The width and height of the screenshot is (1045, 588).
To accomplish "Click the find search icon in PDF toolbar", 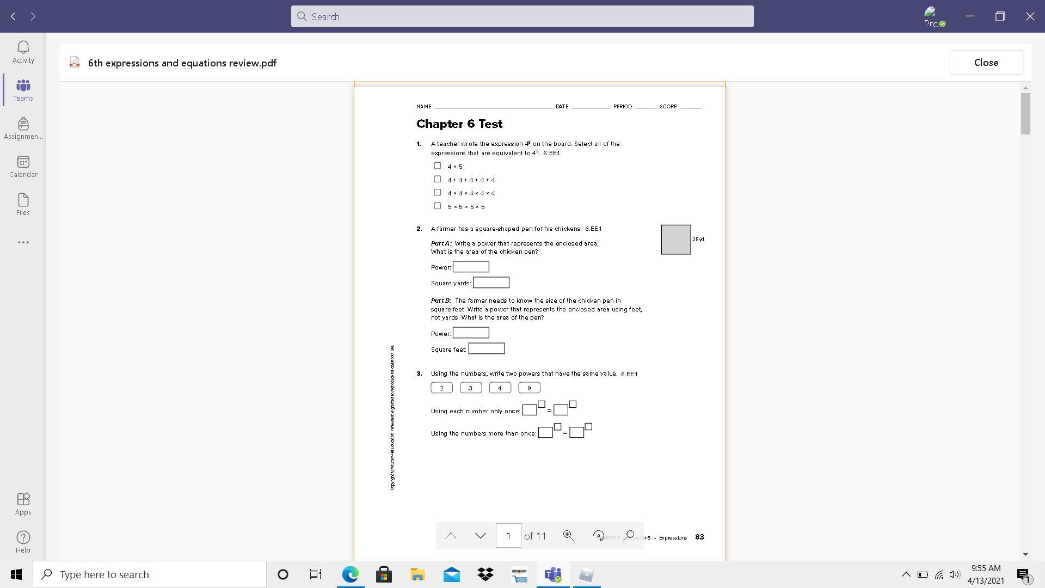I will [629, 536].
